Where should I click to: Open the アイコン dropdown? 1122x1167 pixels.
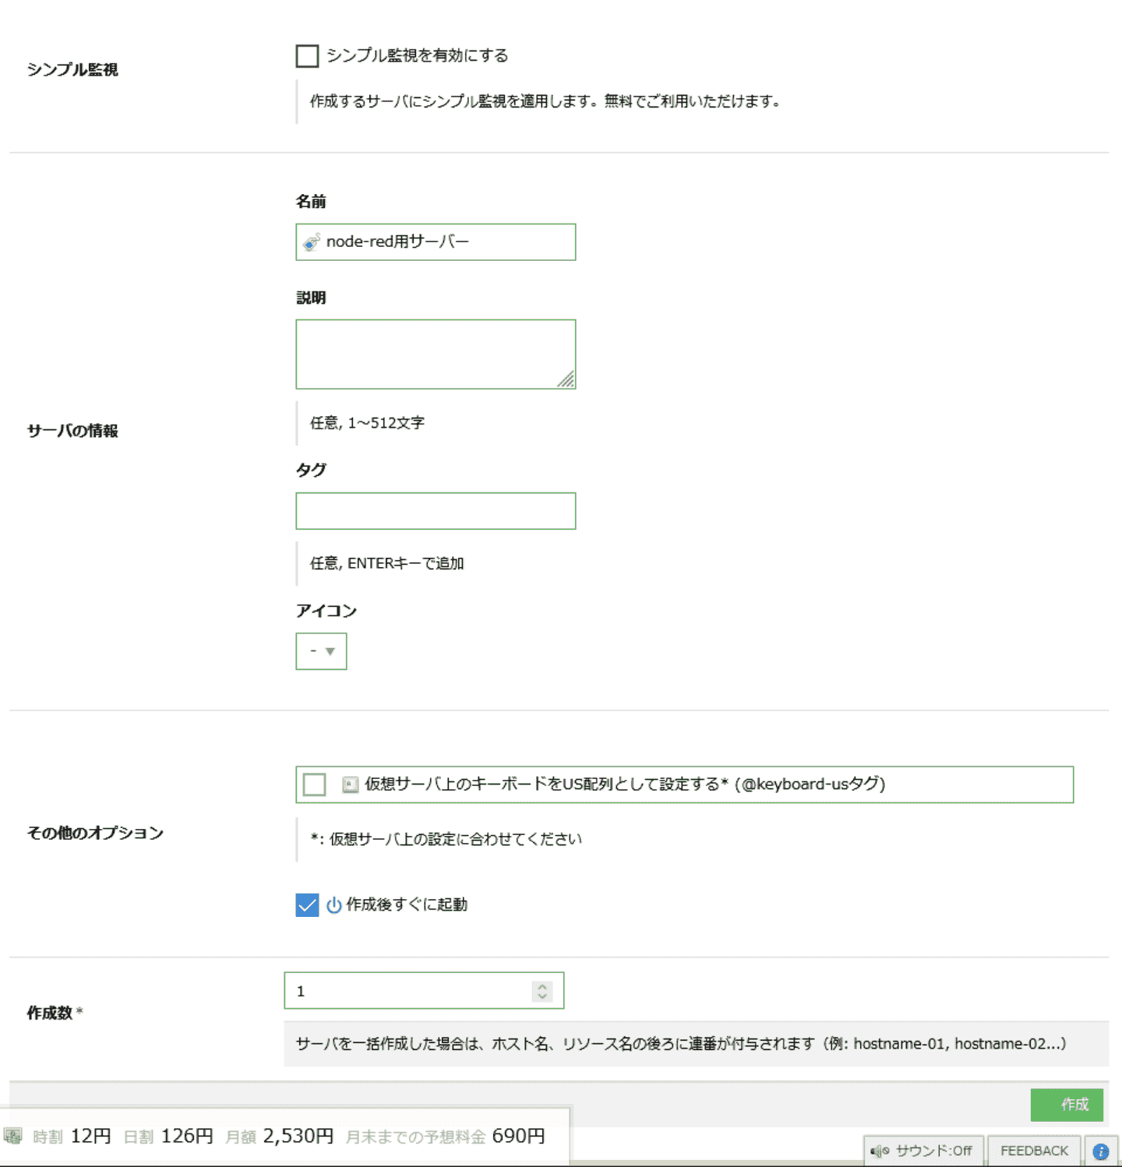point(321,651)
